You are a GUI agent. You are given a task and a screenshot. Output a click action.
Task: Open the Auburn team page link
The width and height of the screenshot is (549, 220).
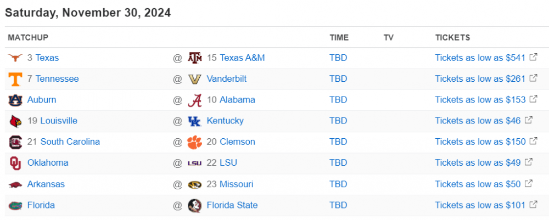click(x=42, y=100)
